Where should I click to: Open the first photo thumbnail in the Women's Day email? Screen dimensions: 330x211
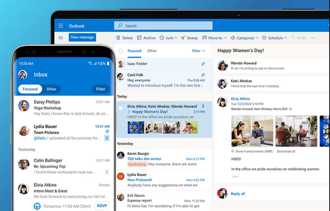[136, 128]
